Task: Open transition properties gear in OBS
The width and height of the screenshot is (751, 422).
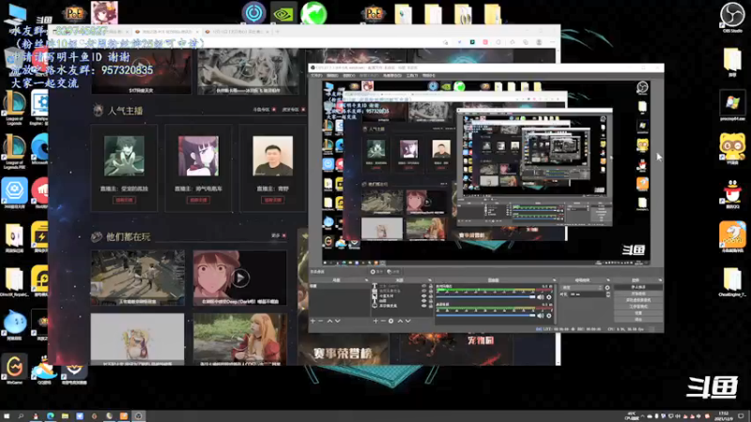Action: coord(607,288)
